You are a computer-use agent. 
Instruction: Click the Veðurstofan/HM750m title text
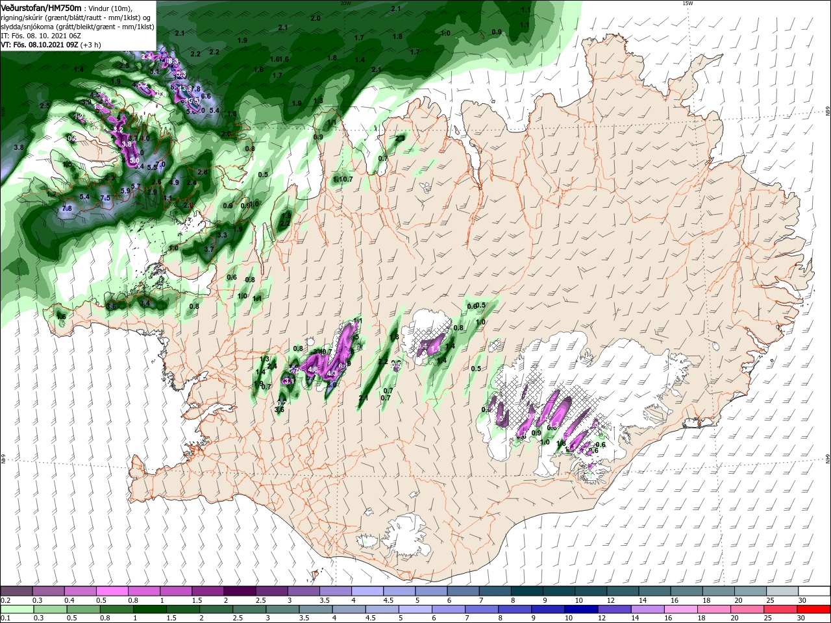tap(41, 7)
